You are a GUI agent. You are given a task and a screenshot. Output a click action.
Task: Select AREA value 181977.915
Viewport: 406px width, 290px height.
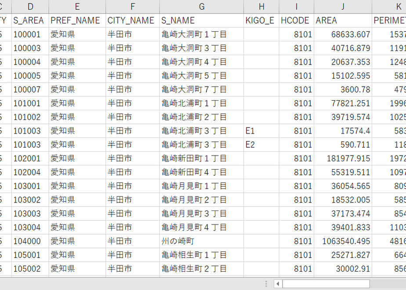[343, 158]
